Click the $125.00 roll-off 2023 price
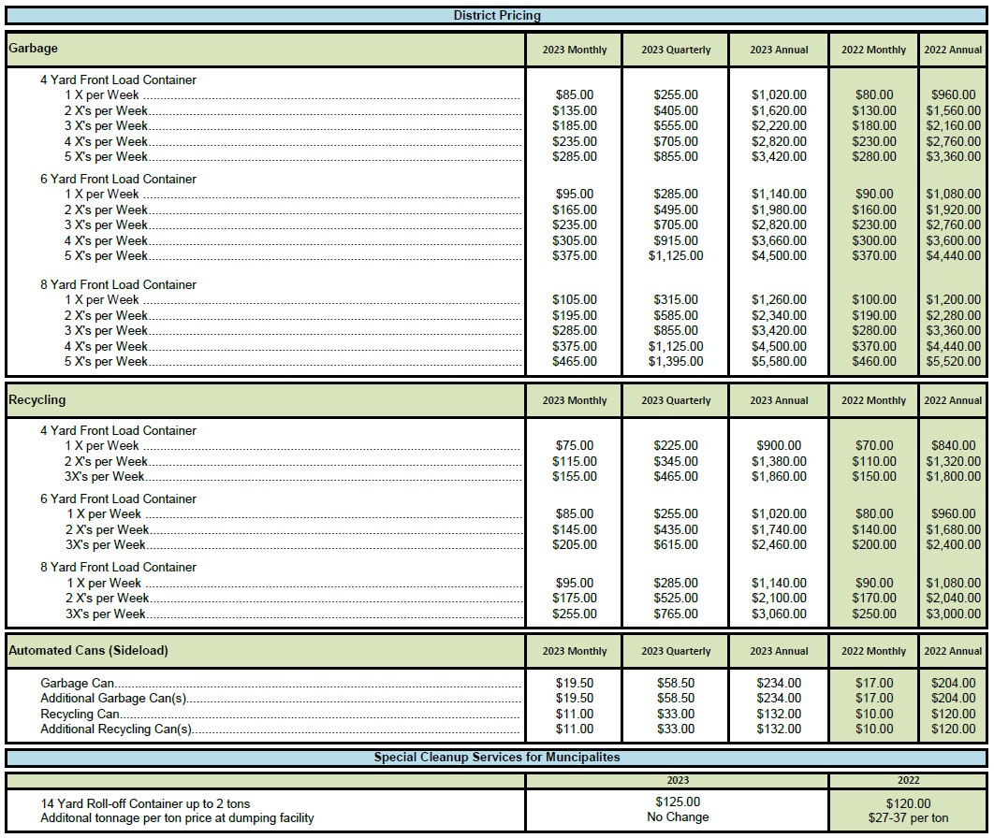The height and width of the screenshot is (838, 994). [x=678, y=802]
